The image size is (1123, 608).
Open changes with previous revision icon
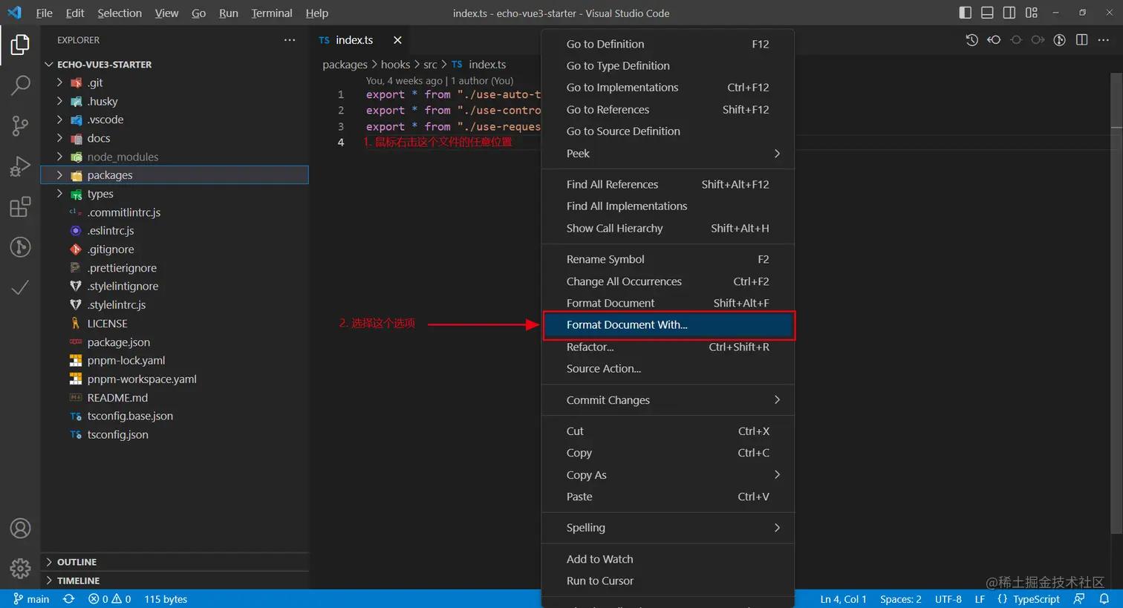[994, 40]
